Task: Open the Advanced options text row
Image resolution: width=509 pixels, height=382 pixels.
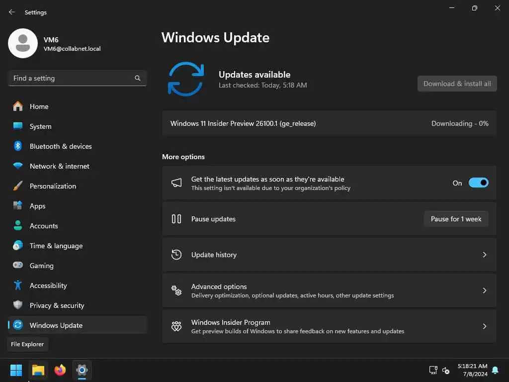Action: coord(329,290)
